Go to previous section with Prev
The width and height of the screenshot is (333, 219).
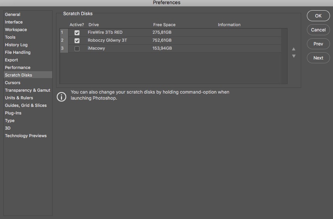318,44
